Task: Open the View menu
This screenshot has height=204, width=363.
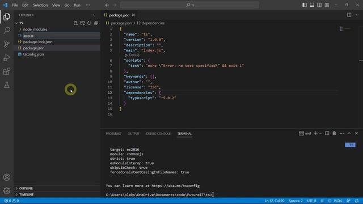Action: click(56, 5)
